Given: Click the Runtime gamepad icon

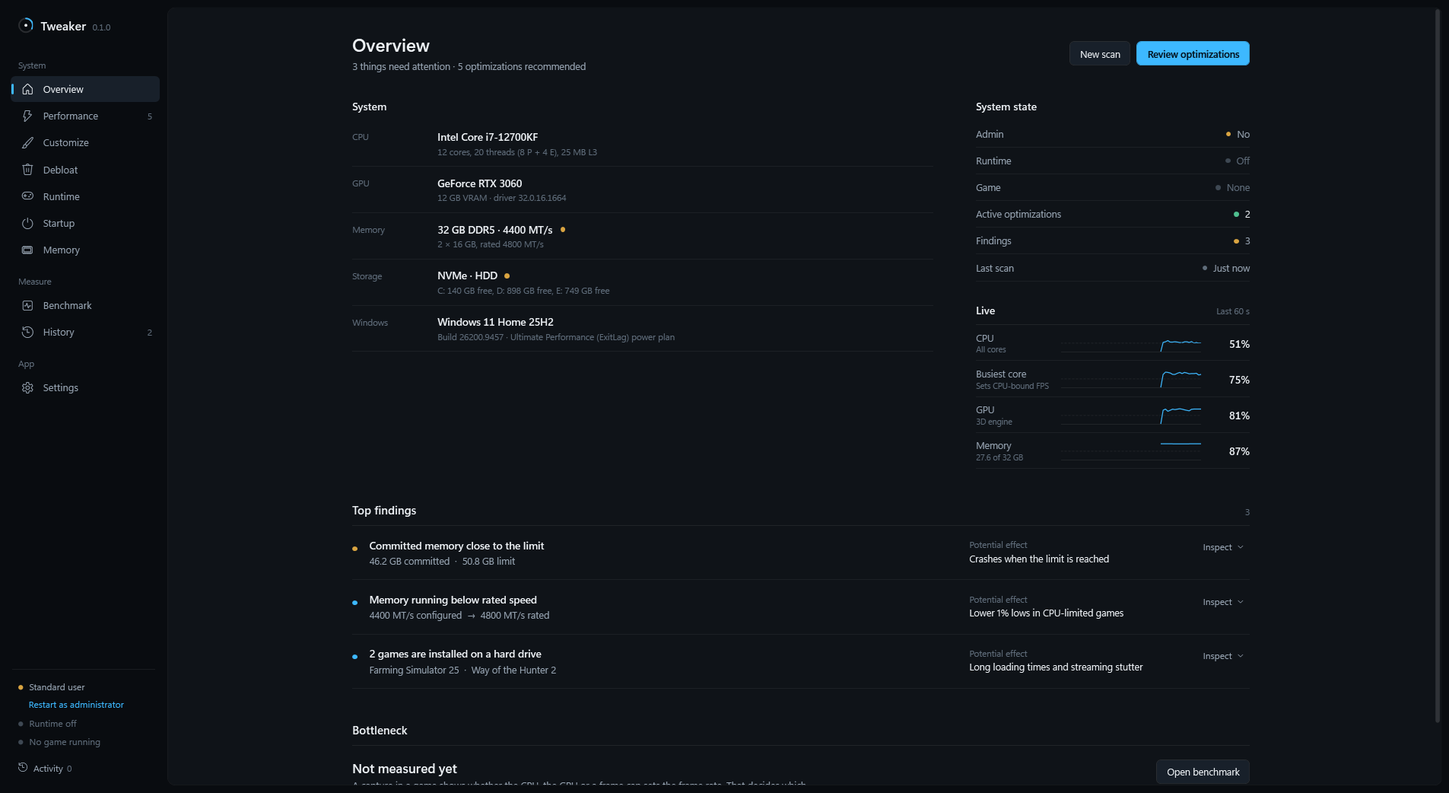Looking at the screenshot, I should [x=27, y=196].
